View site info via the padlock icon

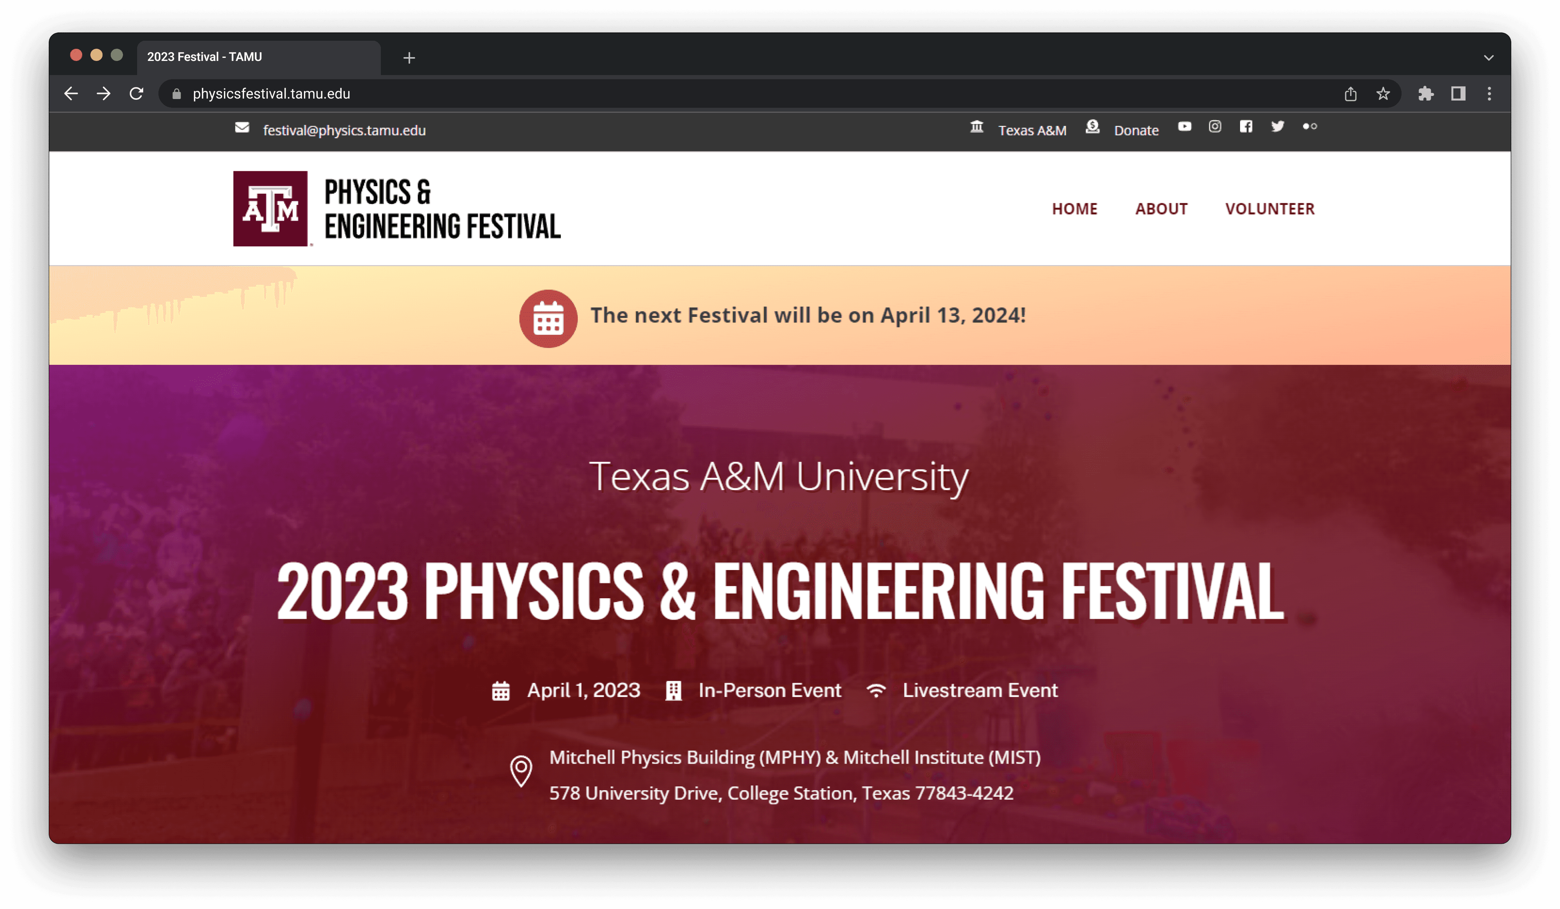tap(176, 93)
